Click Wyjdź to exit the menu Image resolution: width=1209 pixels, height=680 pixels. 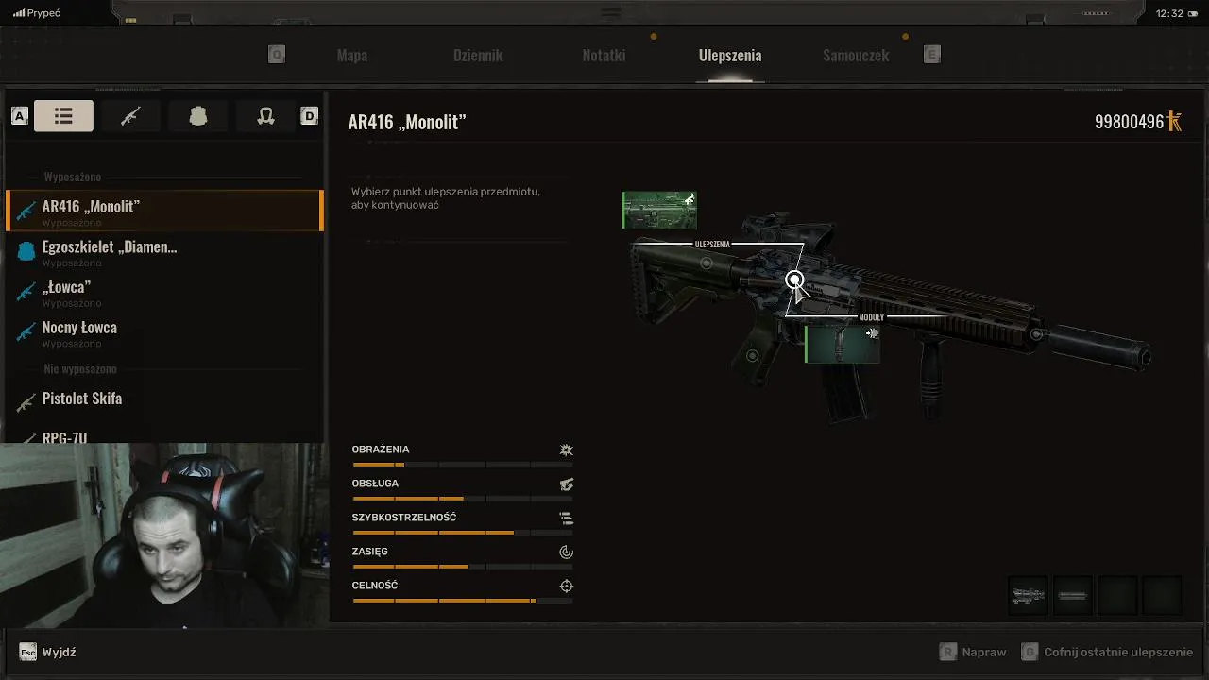59,653
